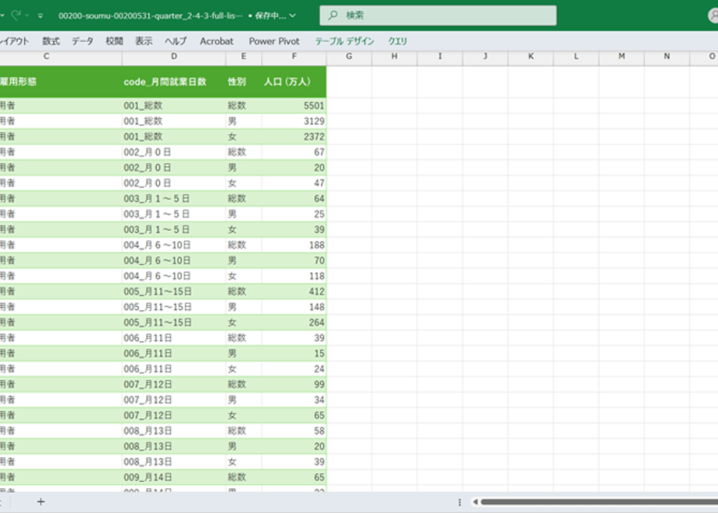Click the code_月間就業日数 header cell
718x513 pixels.
point(174,82)
